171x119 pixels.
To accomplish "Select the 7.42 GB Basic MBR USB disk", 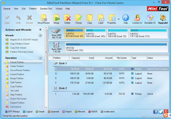I will pyautogui.click(x=56, y=47).
